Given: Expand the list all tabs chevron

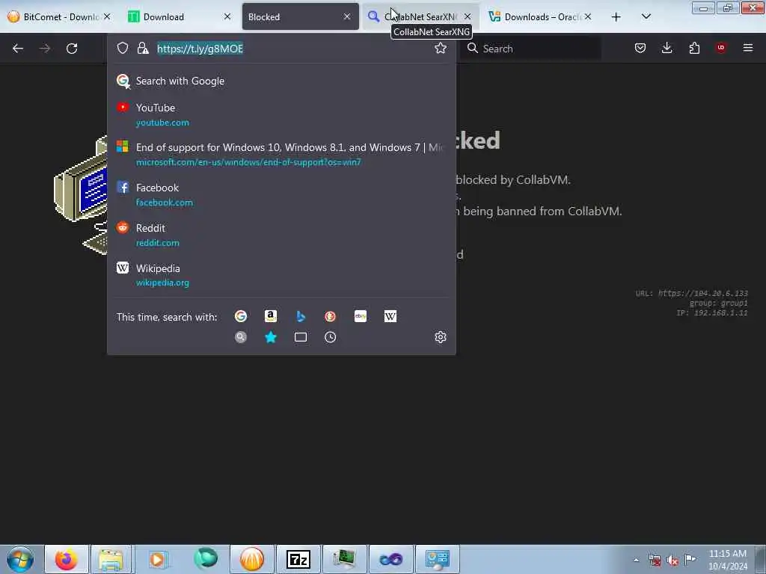Looking at the screenshot, I should pyautogui.click(x=646, y=16).
